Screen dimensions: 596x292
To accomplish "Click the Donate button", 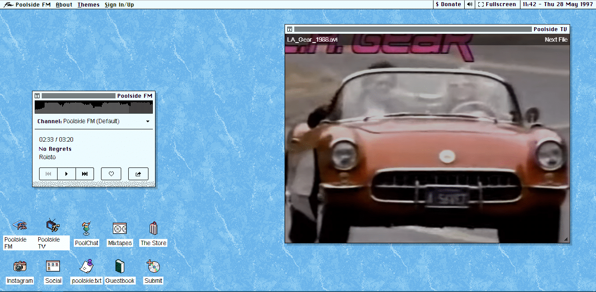I will [448, 4].
